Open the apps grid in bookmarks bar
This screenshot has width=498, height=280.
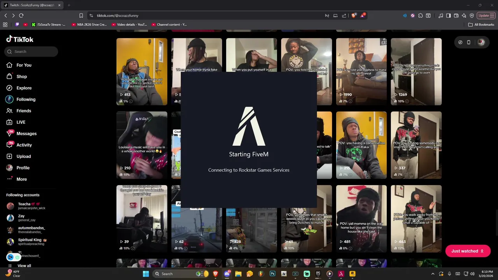(x=5, y=24)
